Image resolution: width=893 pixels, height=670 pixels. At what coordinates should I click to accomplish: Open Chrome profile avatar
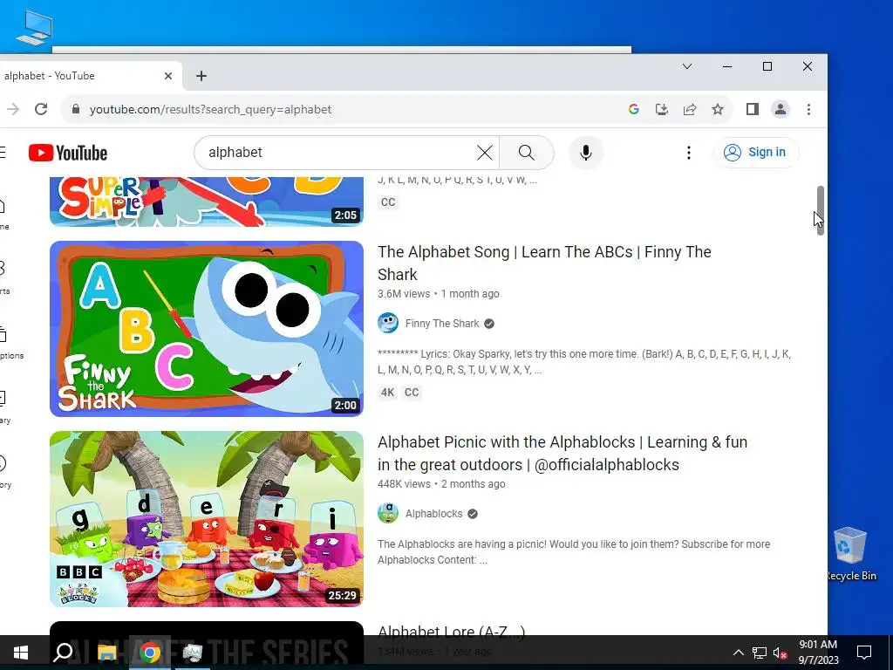tap(781, 109)
